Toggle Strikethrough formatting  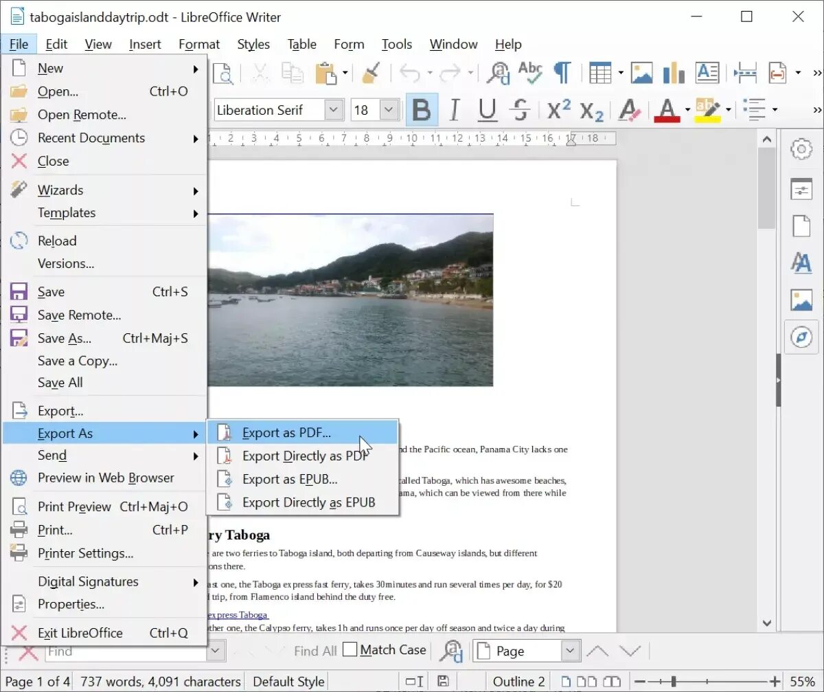520,110
